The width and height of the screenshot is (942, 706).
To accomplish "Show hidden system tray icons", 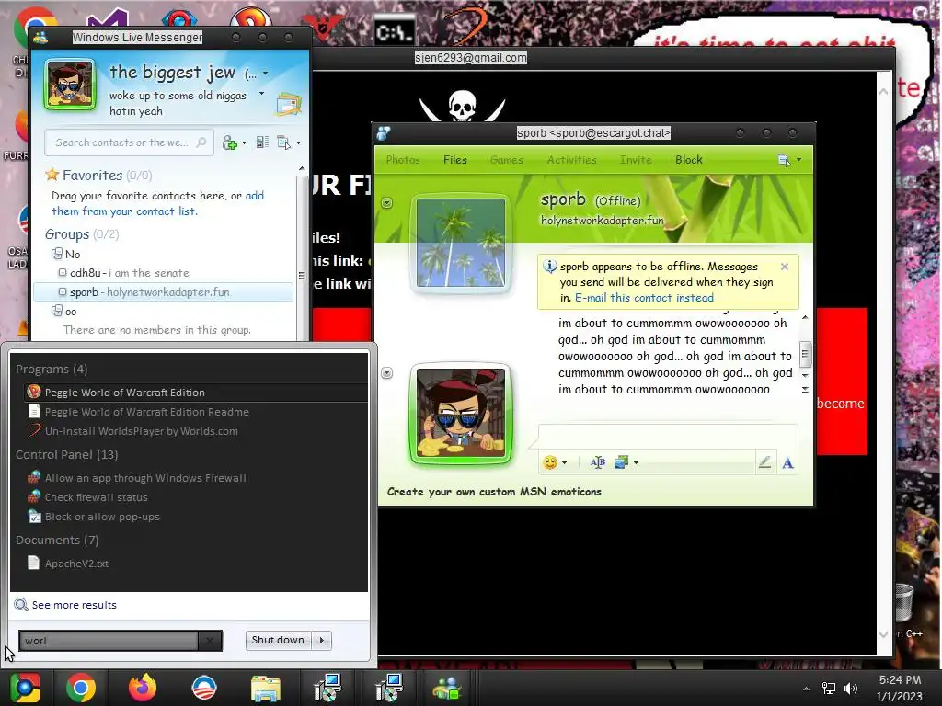I will 806,689.
